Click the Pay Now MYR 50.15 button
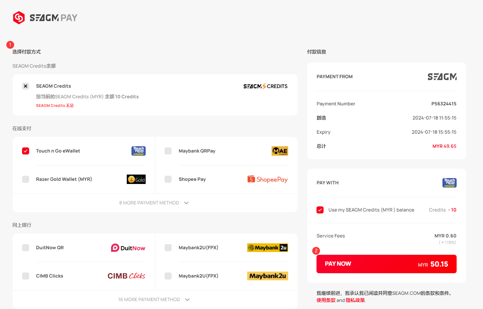Viewport: 483px width, 309px height. point(387,264)
